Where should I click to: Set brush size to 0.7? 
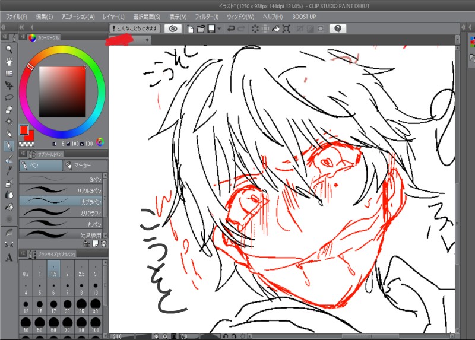26,269
